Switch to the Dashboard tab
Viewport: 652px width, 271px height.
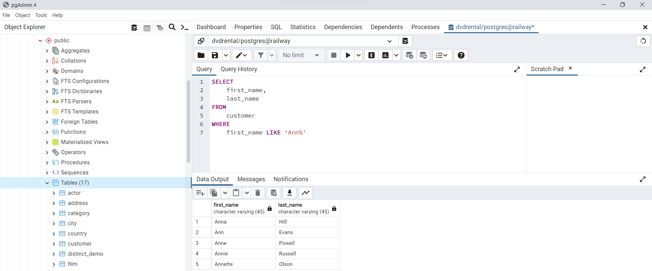[x=211, y=27]
